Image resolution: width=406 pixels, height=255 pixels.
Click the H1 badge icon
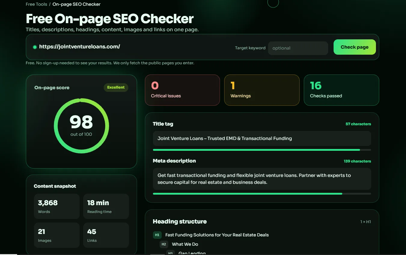(x=157, y=235)
